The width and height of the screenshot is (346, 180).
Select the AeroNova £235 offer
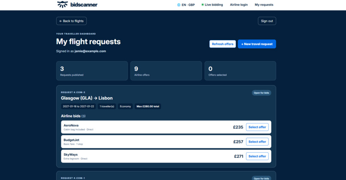[257, 127]
